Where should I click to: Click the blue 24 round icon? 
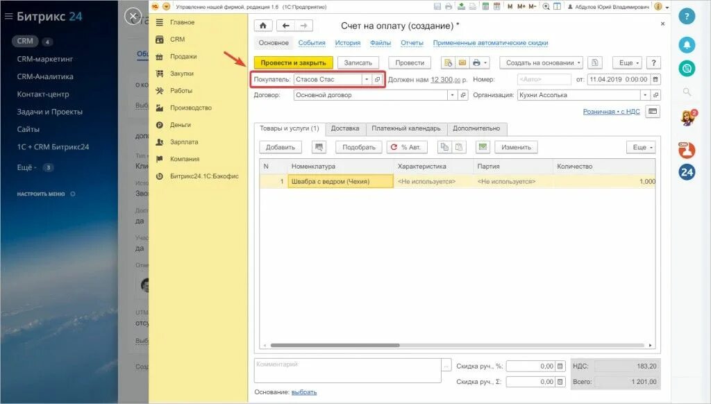point(687,172)
